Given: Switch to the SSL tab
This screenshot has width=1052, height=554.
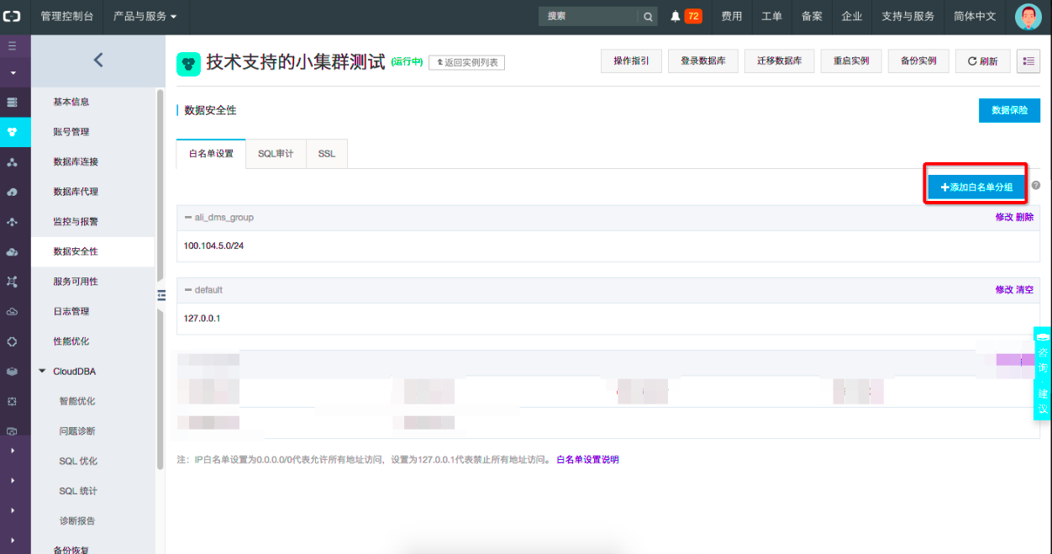Looking at the screenshot, I should 327,154.
